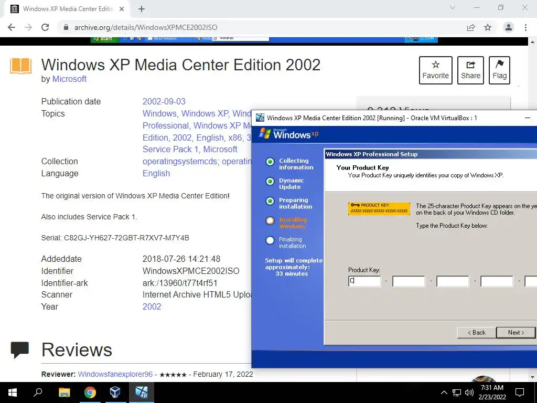Click the Share button on the archive page
This screenshot has width=537, height=403.
470,70
